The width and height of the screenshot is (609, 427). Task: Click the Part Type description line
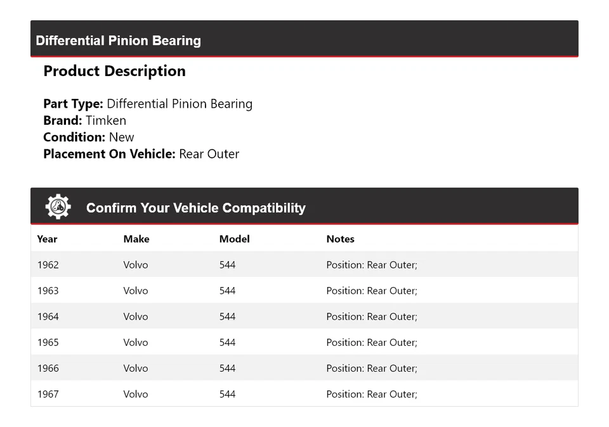coord(148,104)
